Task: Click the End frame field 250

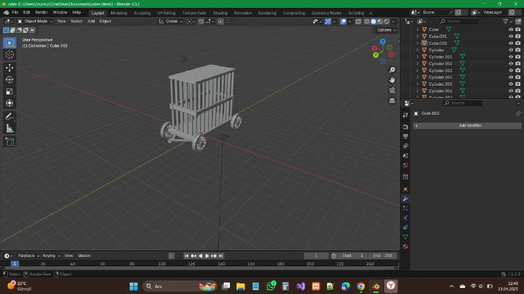Action: click(383, 256)
